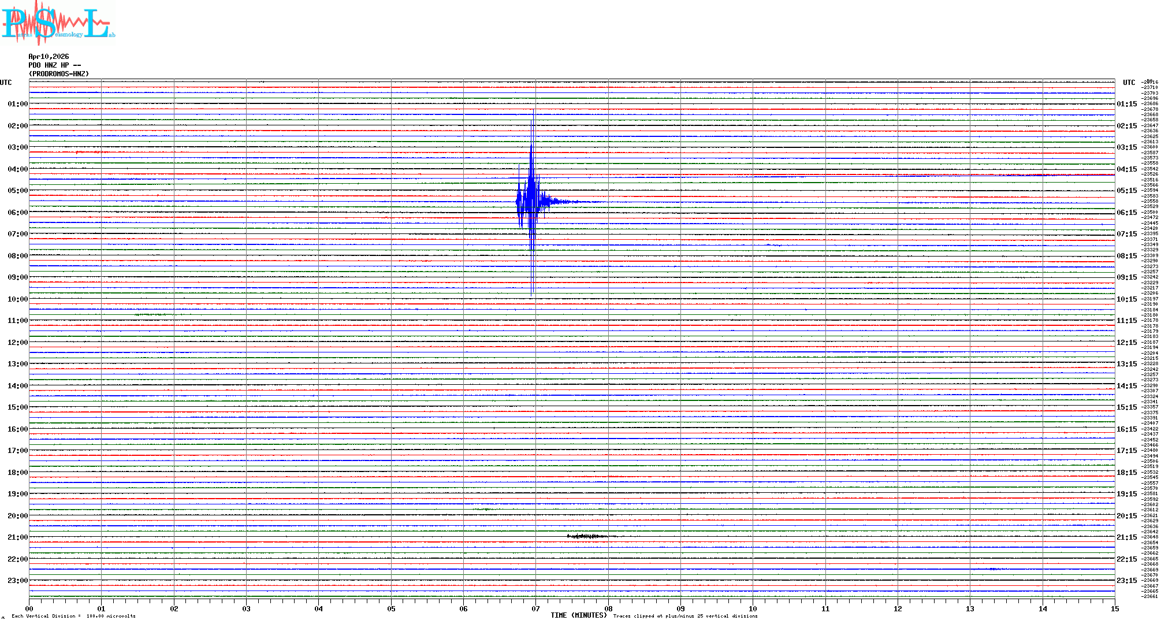Click the 23:15 UTC label on right
This screenshot has width=1161, height=624.
1126,581
